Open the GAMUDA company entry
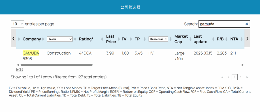The height and width of the screenshot is (112, 260). [x=31, y=53]
